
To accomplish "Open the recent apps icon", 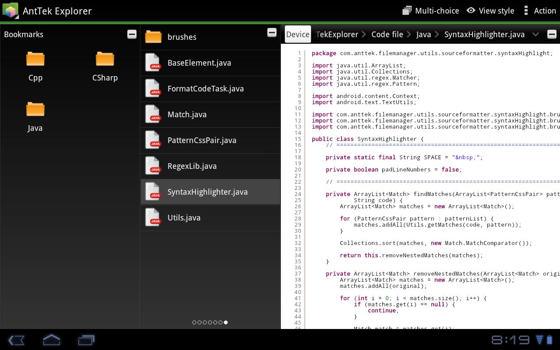I will 86,340.
